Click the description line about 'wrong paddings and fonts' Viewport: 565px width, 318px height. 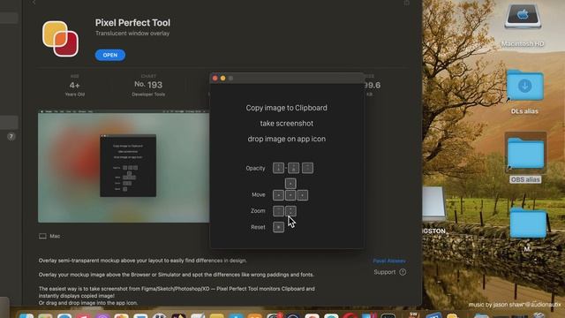coord(177,275)
